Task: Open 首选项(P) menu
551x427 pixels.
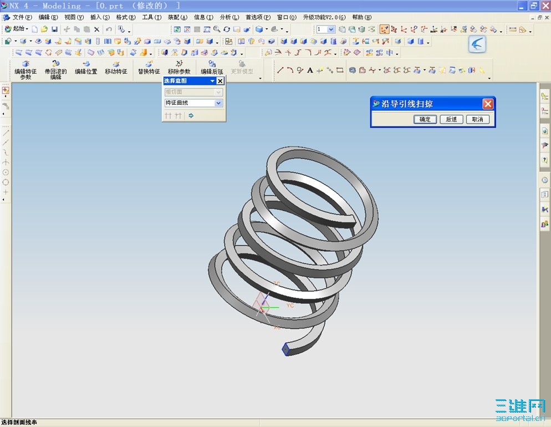Action: pos(258,17)
